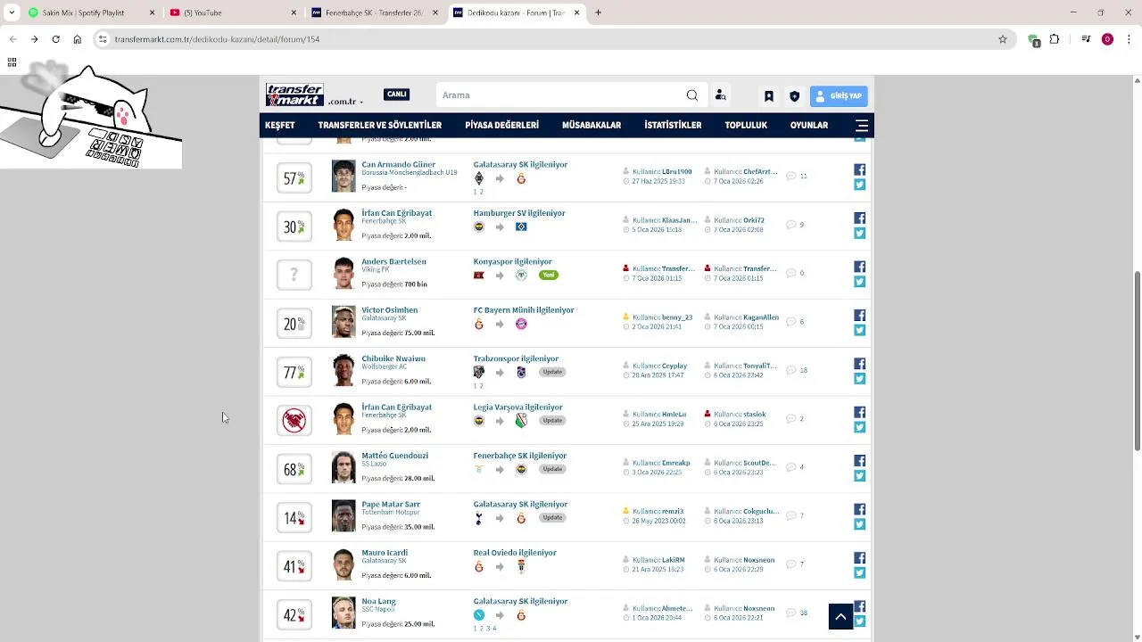
Task: Share Mattéo Guendouzi rumor on Facebook
Action: [860, 461]
